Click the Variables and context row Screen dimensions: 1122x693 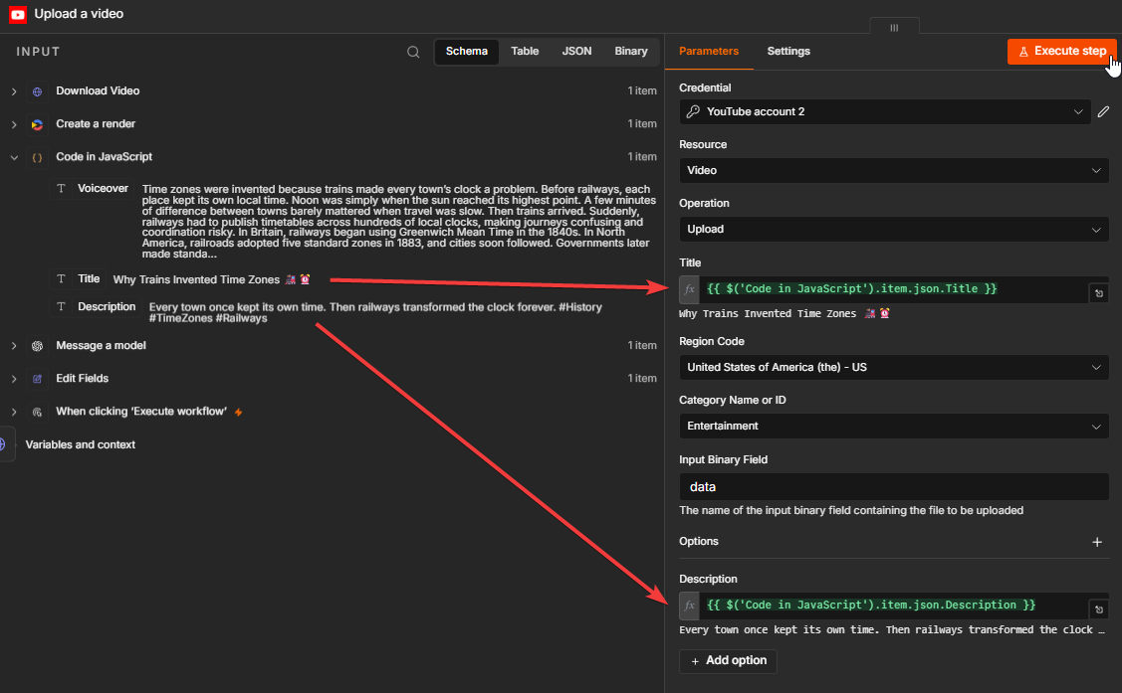pos(80,445)
